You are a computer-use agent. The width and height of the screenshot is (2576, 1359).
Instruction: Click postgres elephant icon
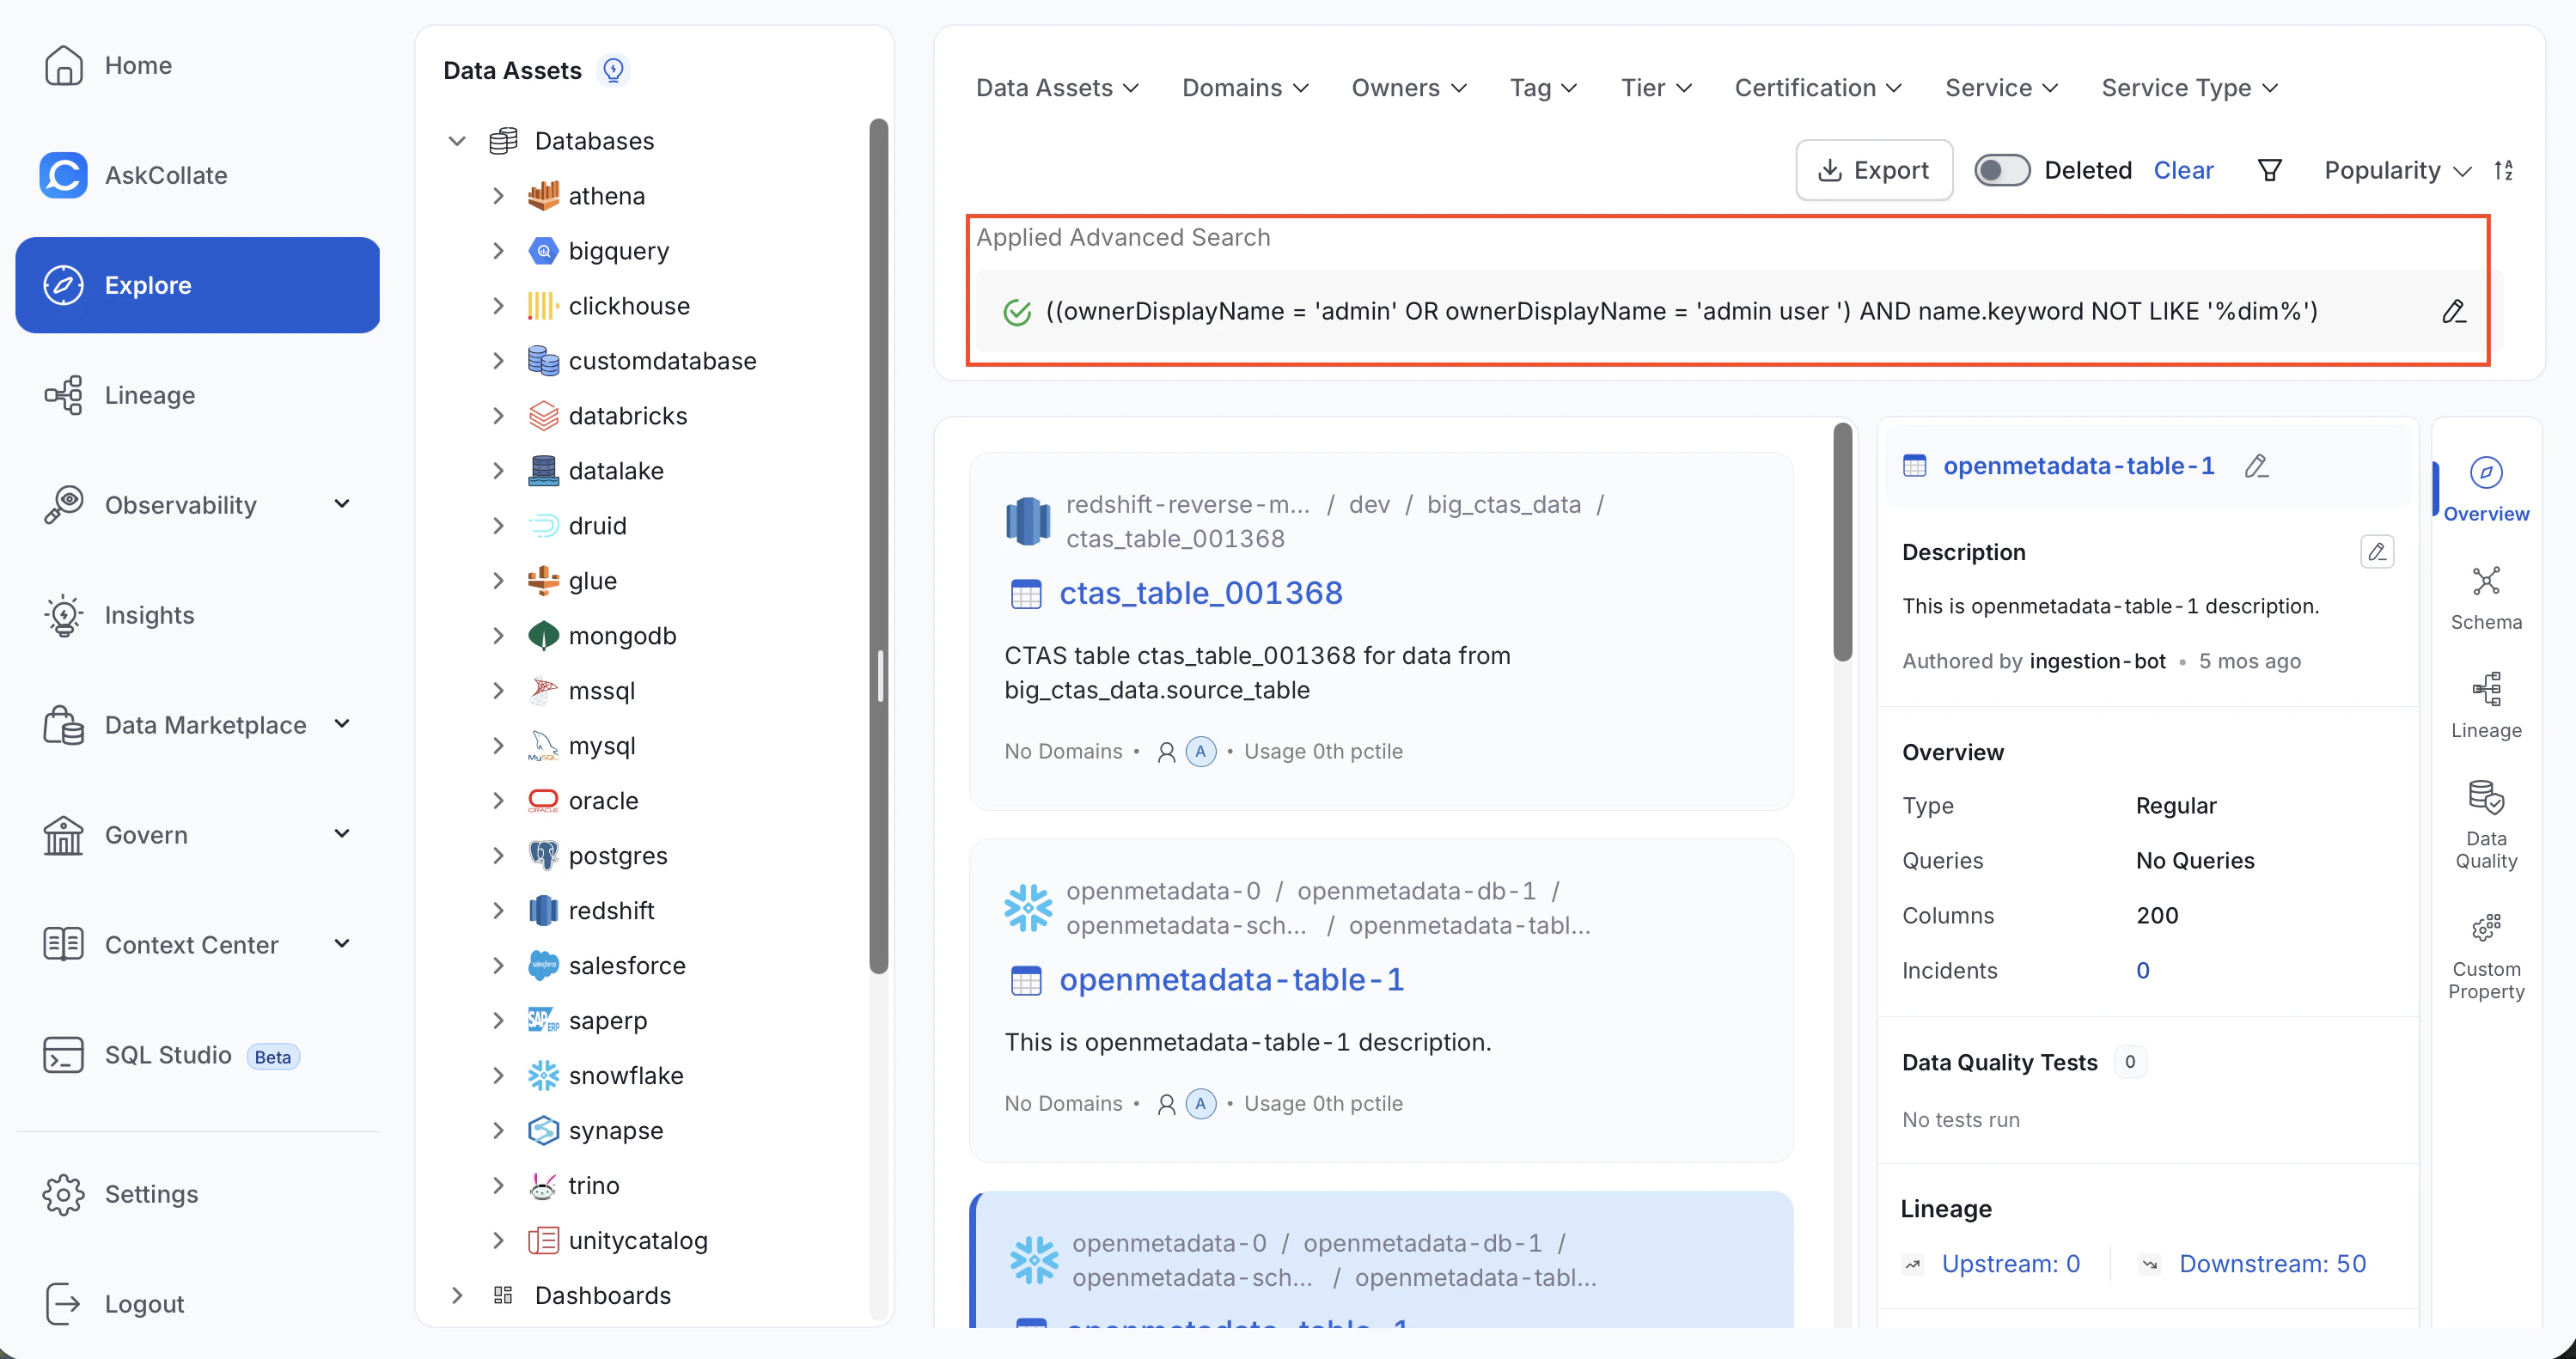click(543, 856)
